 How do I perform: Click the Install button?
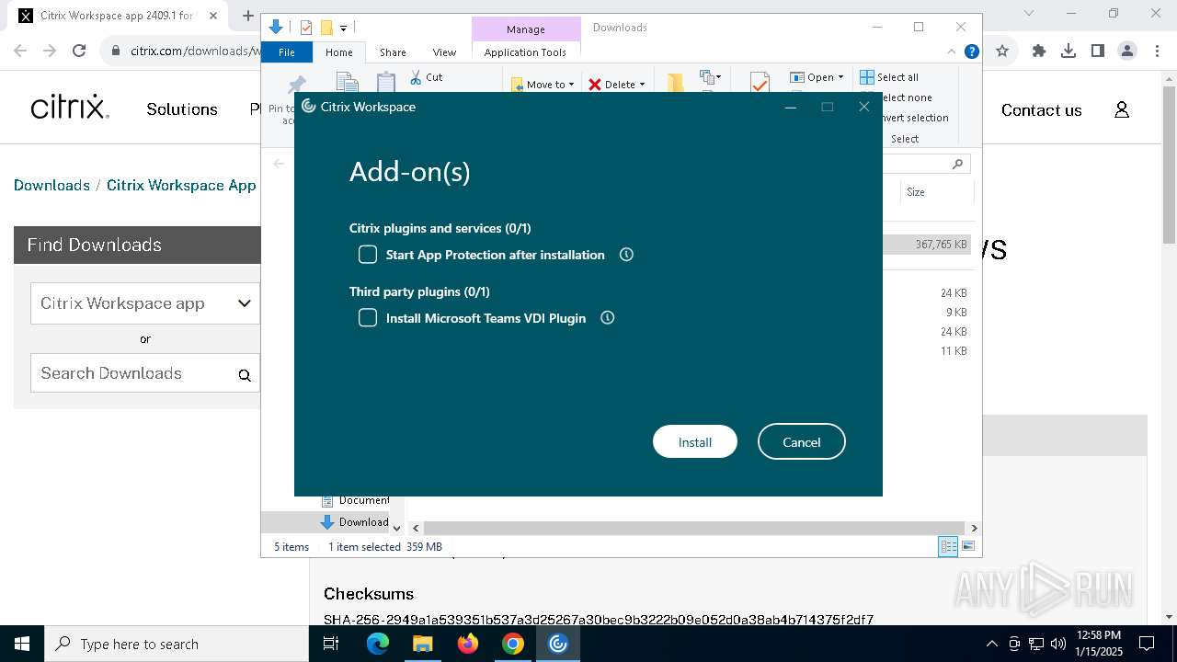[x=695, y=442]
